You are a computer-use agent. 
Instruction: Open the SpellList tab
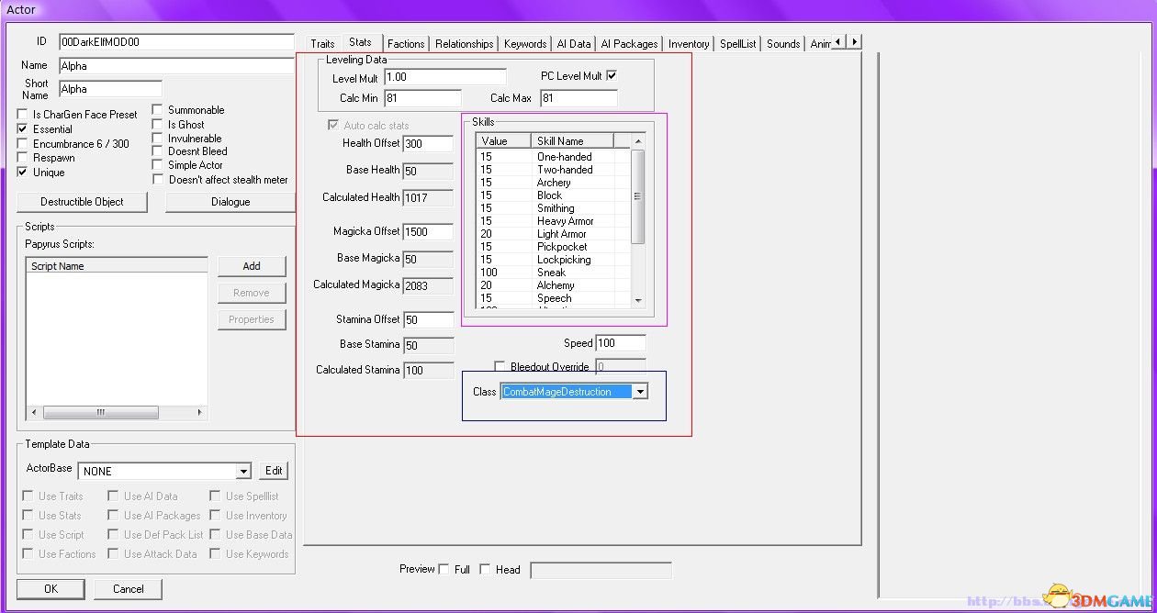[738, 43]
